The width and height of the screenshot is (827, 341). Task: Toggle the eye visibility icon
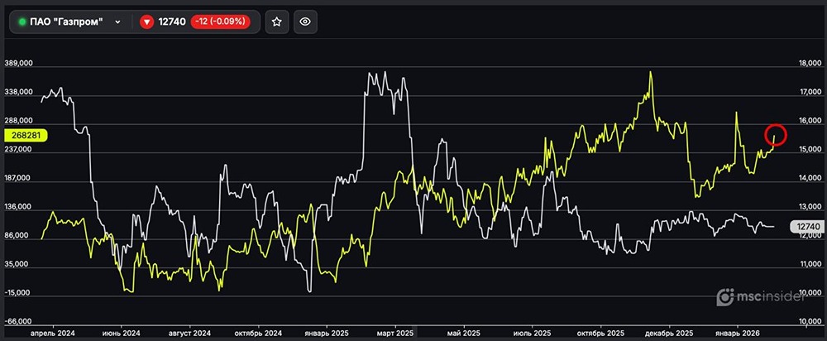click(305, 22)
